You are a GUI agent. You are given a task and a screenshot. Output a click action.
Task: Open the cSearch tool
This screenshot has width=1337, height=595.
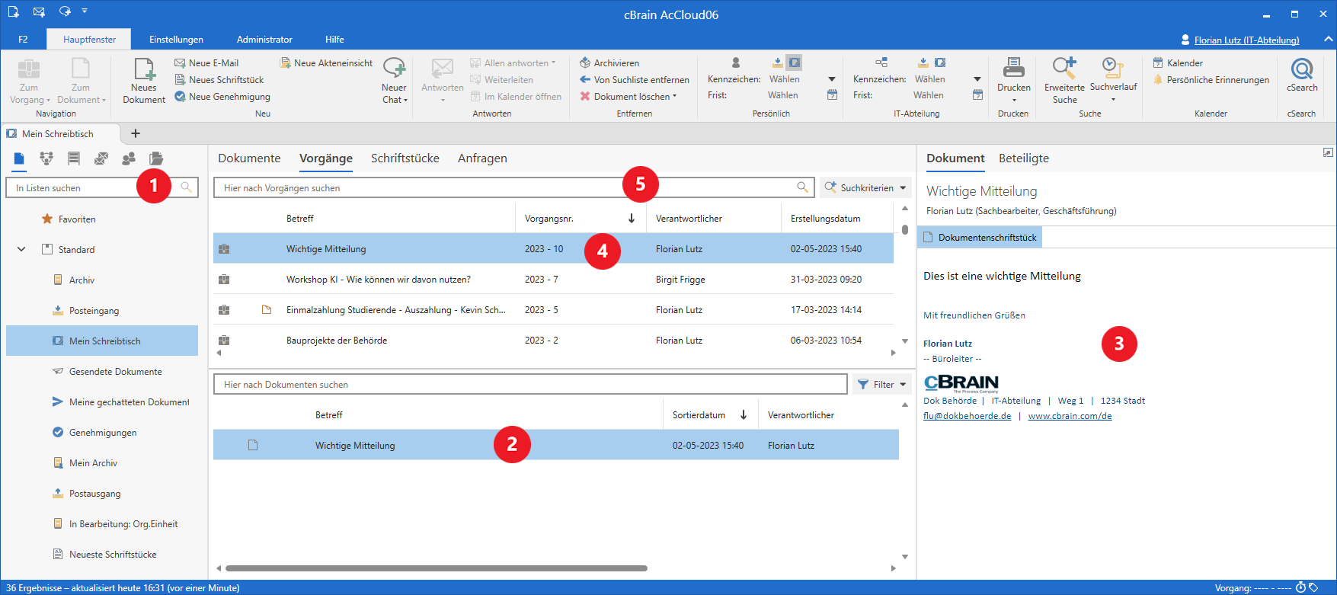pyautogui.click(x=1301, y=70)
